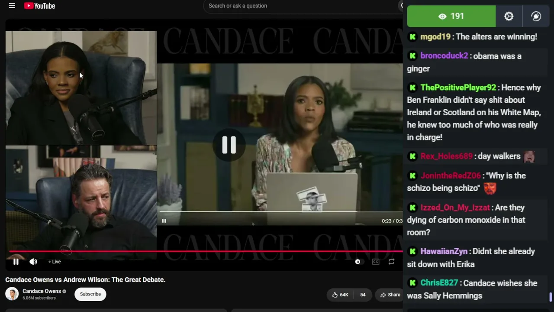Click the video title 'Candace Owens vs Andrew Wilson'
Screen dimensions: 554x312
[85, 280]
